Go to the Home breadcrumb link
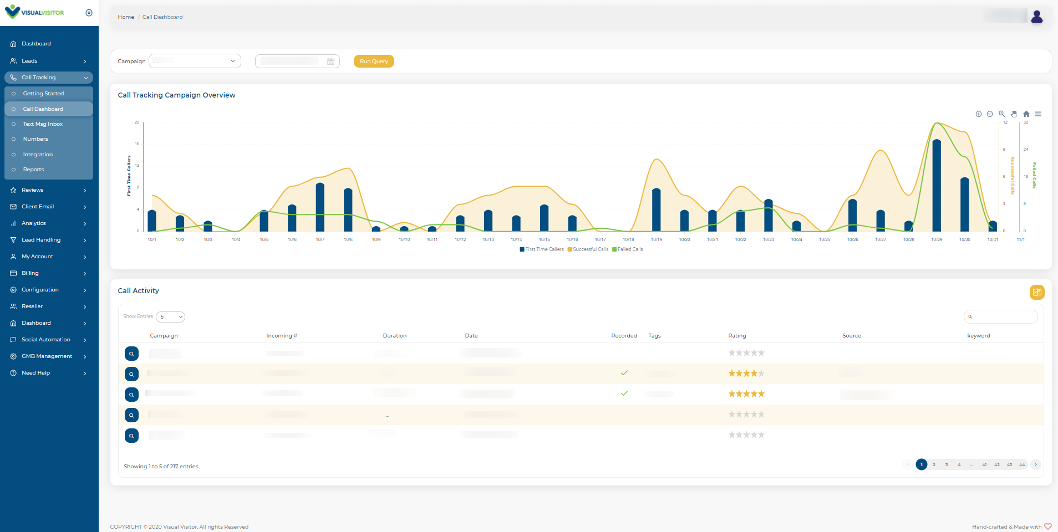This screenshot has width=1058, height=532. point(126,17)
